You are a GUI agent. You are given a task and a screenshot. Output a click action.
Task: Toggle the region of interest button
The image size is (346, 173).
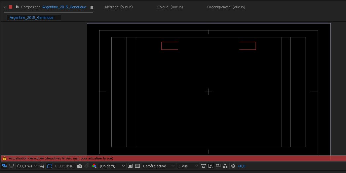tap(130, 166)
